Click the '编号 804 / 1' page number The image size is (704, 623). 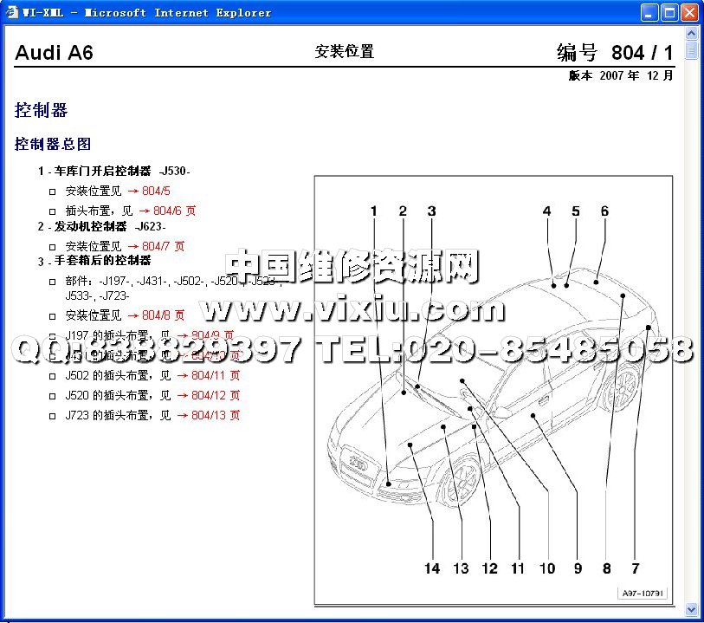tap(615, 53)
